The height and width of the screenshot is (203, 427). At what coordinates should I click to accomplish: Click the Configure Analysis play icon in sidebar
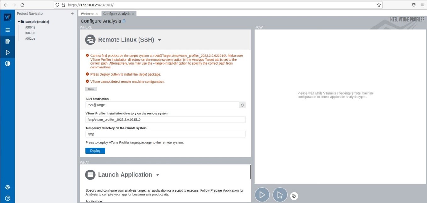[8, 52]
